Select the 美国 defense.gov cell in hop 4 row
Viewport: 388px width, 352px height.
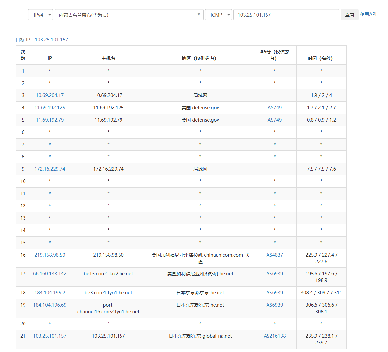click(x=200, y=108)
